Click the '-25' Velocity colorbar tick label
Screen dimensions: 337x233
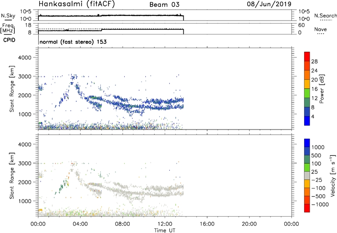pyautogui.click(x=317, y=180)
